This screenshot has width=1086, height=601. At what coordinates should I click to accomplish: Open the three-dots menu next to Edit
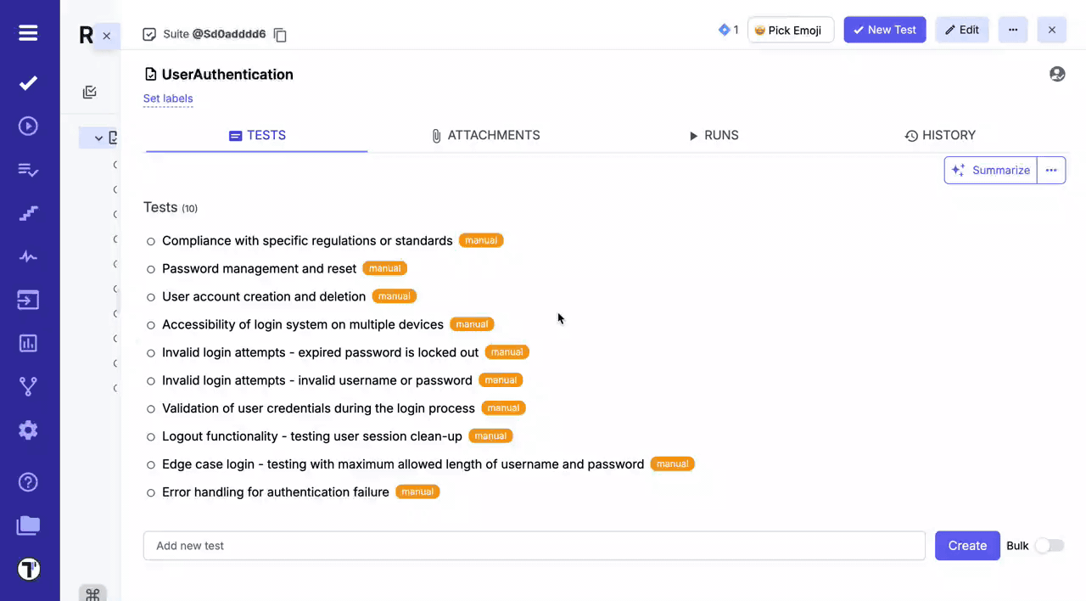click(x=1013, y=30)
